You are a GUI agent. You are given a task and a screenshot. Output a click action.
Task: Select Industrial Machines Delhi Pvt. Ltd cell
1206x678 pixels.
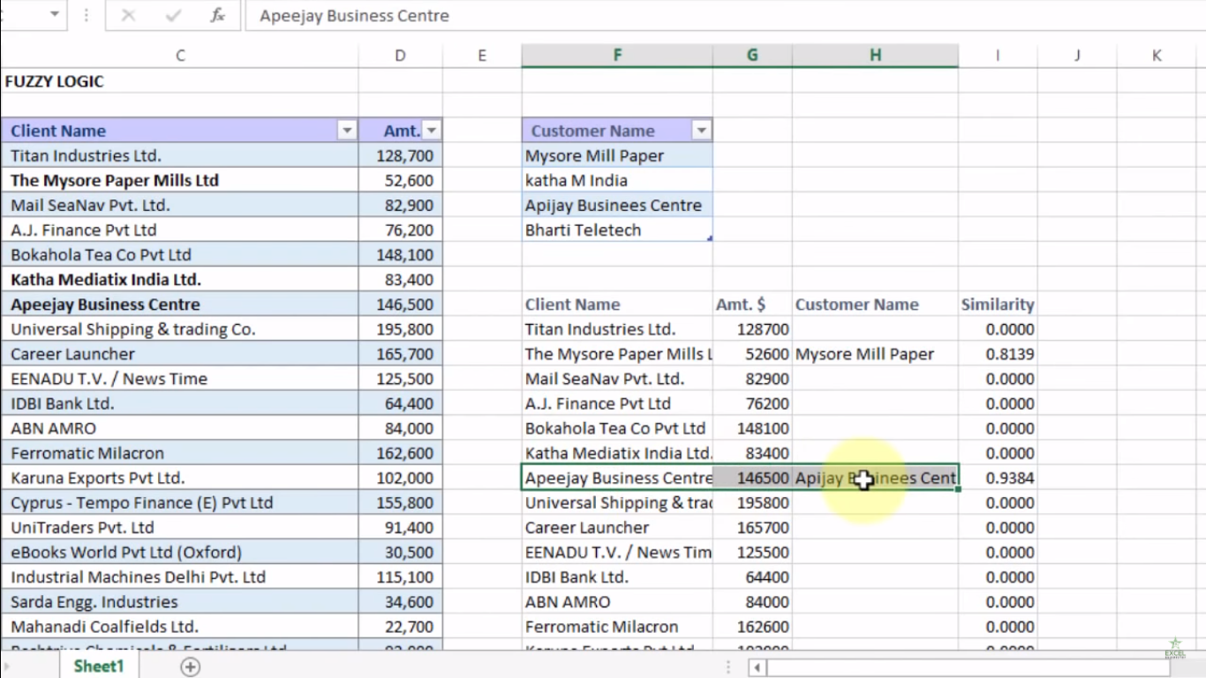(x=180, y=577)
